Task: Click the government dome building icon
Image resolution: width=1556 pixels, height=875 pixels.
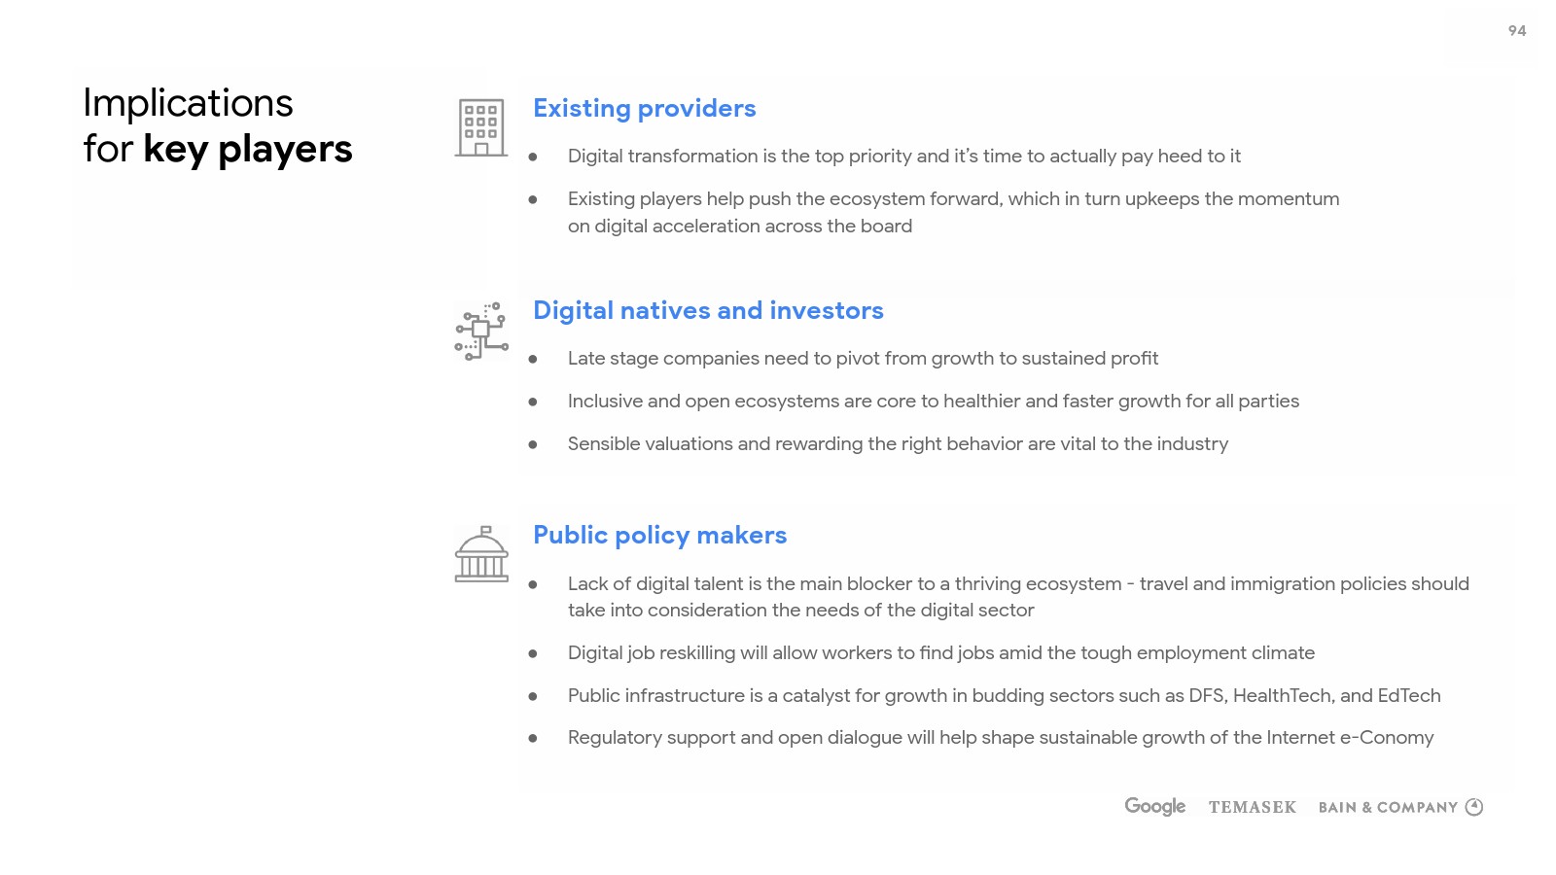Action: click(x=481, y=554)
